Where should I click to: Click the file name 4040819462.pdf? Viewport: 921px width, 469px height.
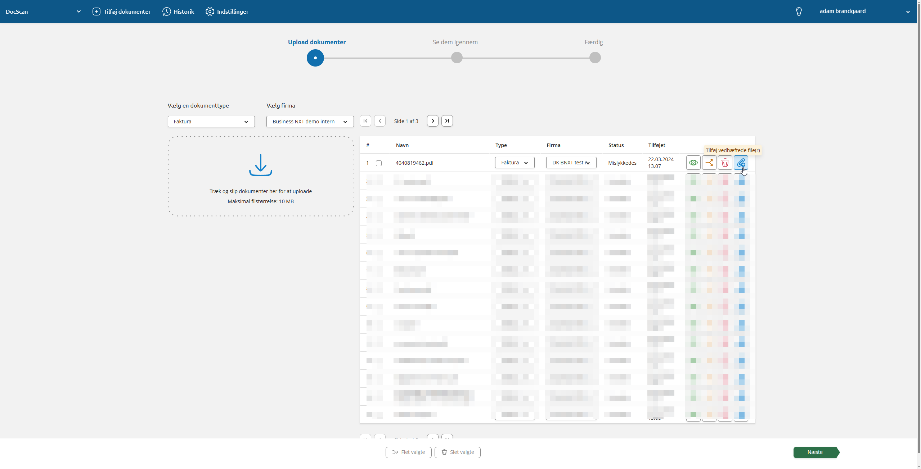pyautogui.click(x=414, y=163)
